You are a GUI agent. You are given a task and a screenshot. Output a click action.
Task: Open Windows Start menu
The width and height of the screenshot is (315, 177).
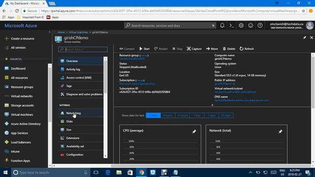(5, 173)
